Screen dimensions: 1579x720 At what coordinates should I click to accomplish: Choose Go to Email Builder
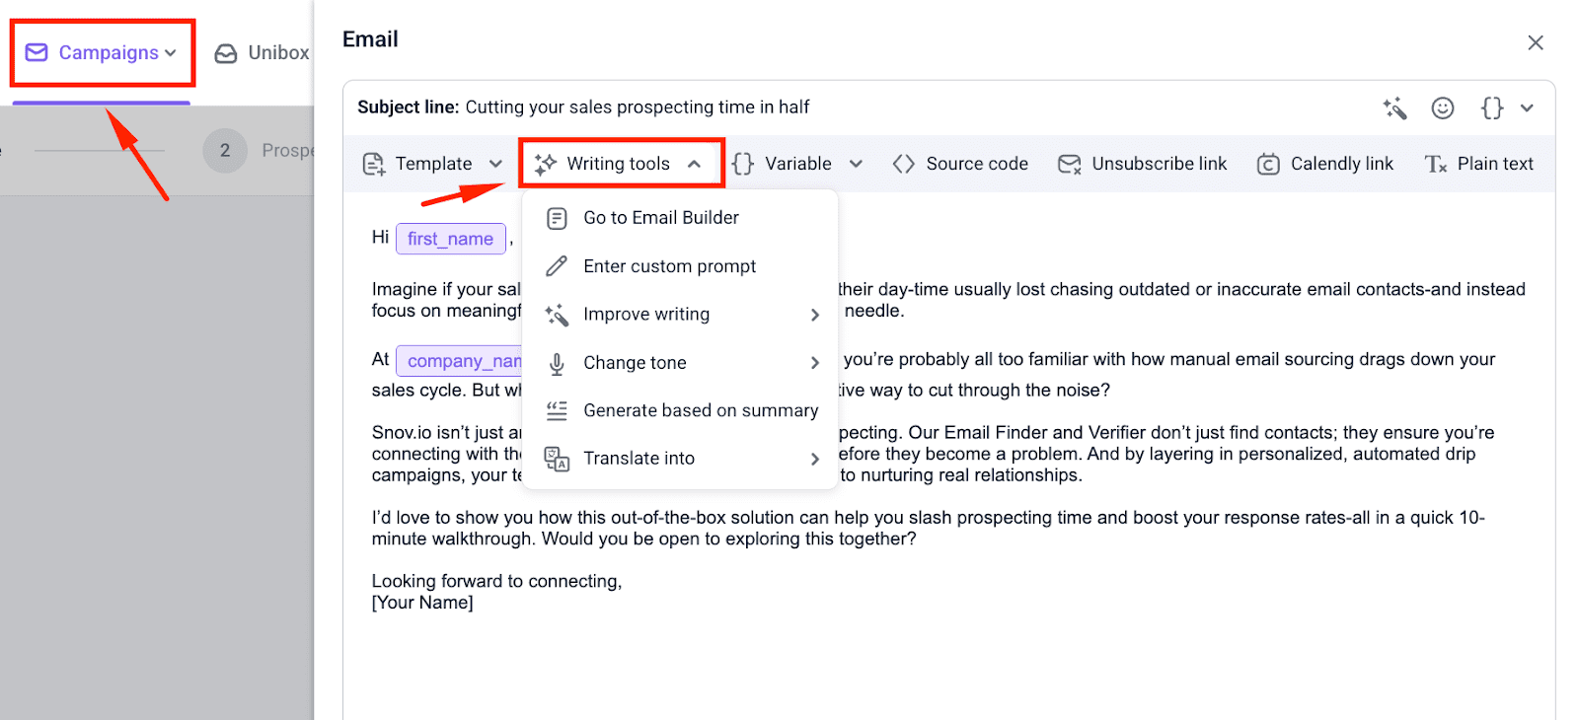(x=660, y=218)
